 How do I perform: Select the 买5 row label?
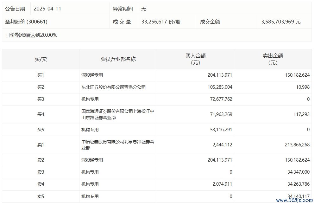[x=41, y=130]
